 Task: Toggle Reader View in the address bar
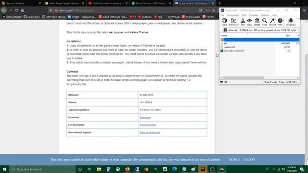200,10
